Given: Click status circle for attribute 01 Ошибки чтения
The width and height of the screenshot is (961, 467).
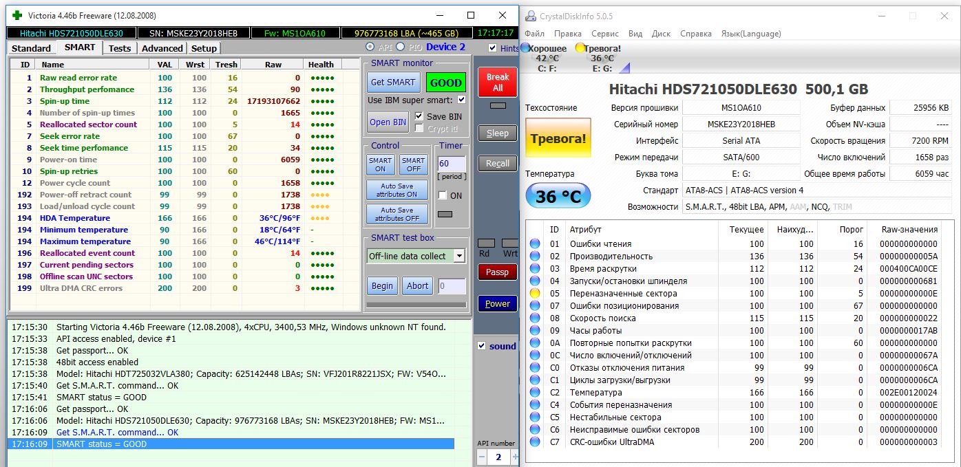Looking at the screenshot, I should 535,244.
